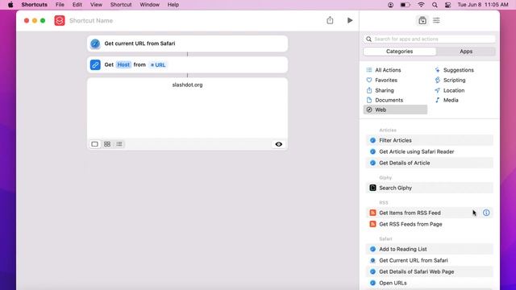Viewport: 516px width, 290px height.
Task: Click the date and time in menu bar
Action: [x=483, y=5]
